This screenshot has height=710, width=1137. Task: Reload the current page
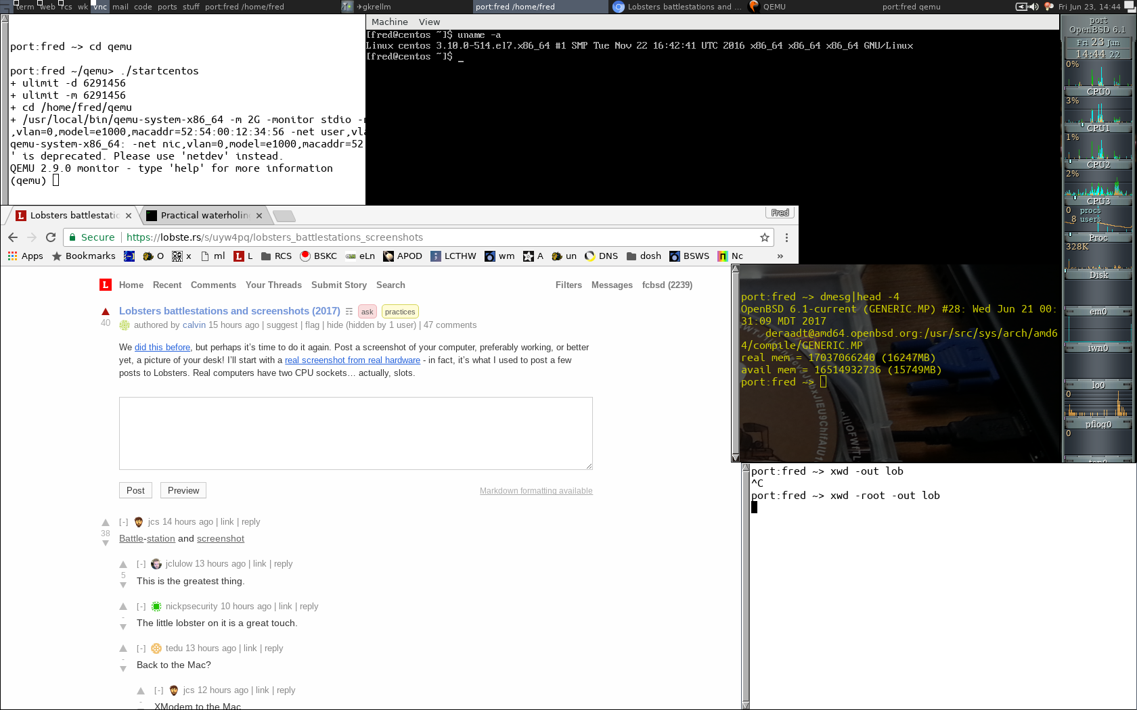pyautogui.click(x=50, y=237)
